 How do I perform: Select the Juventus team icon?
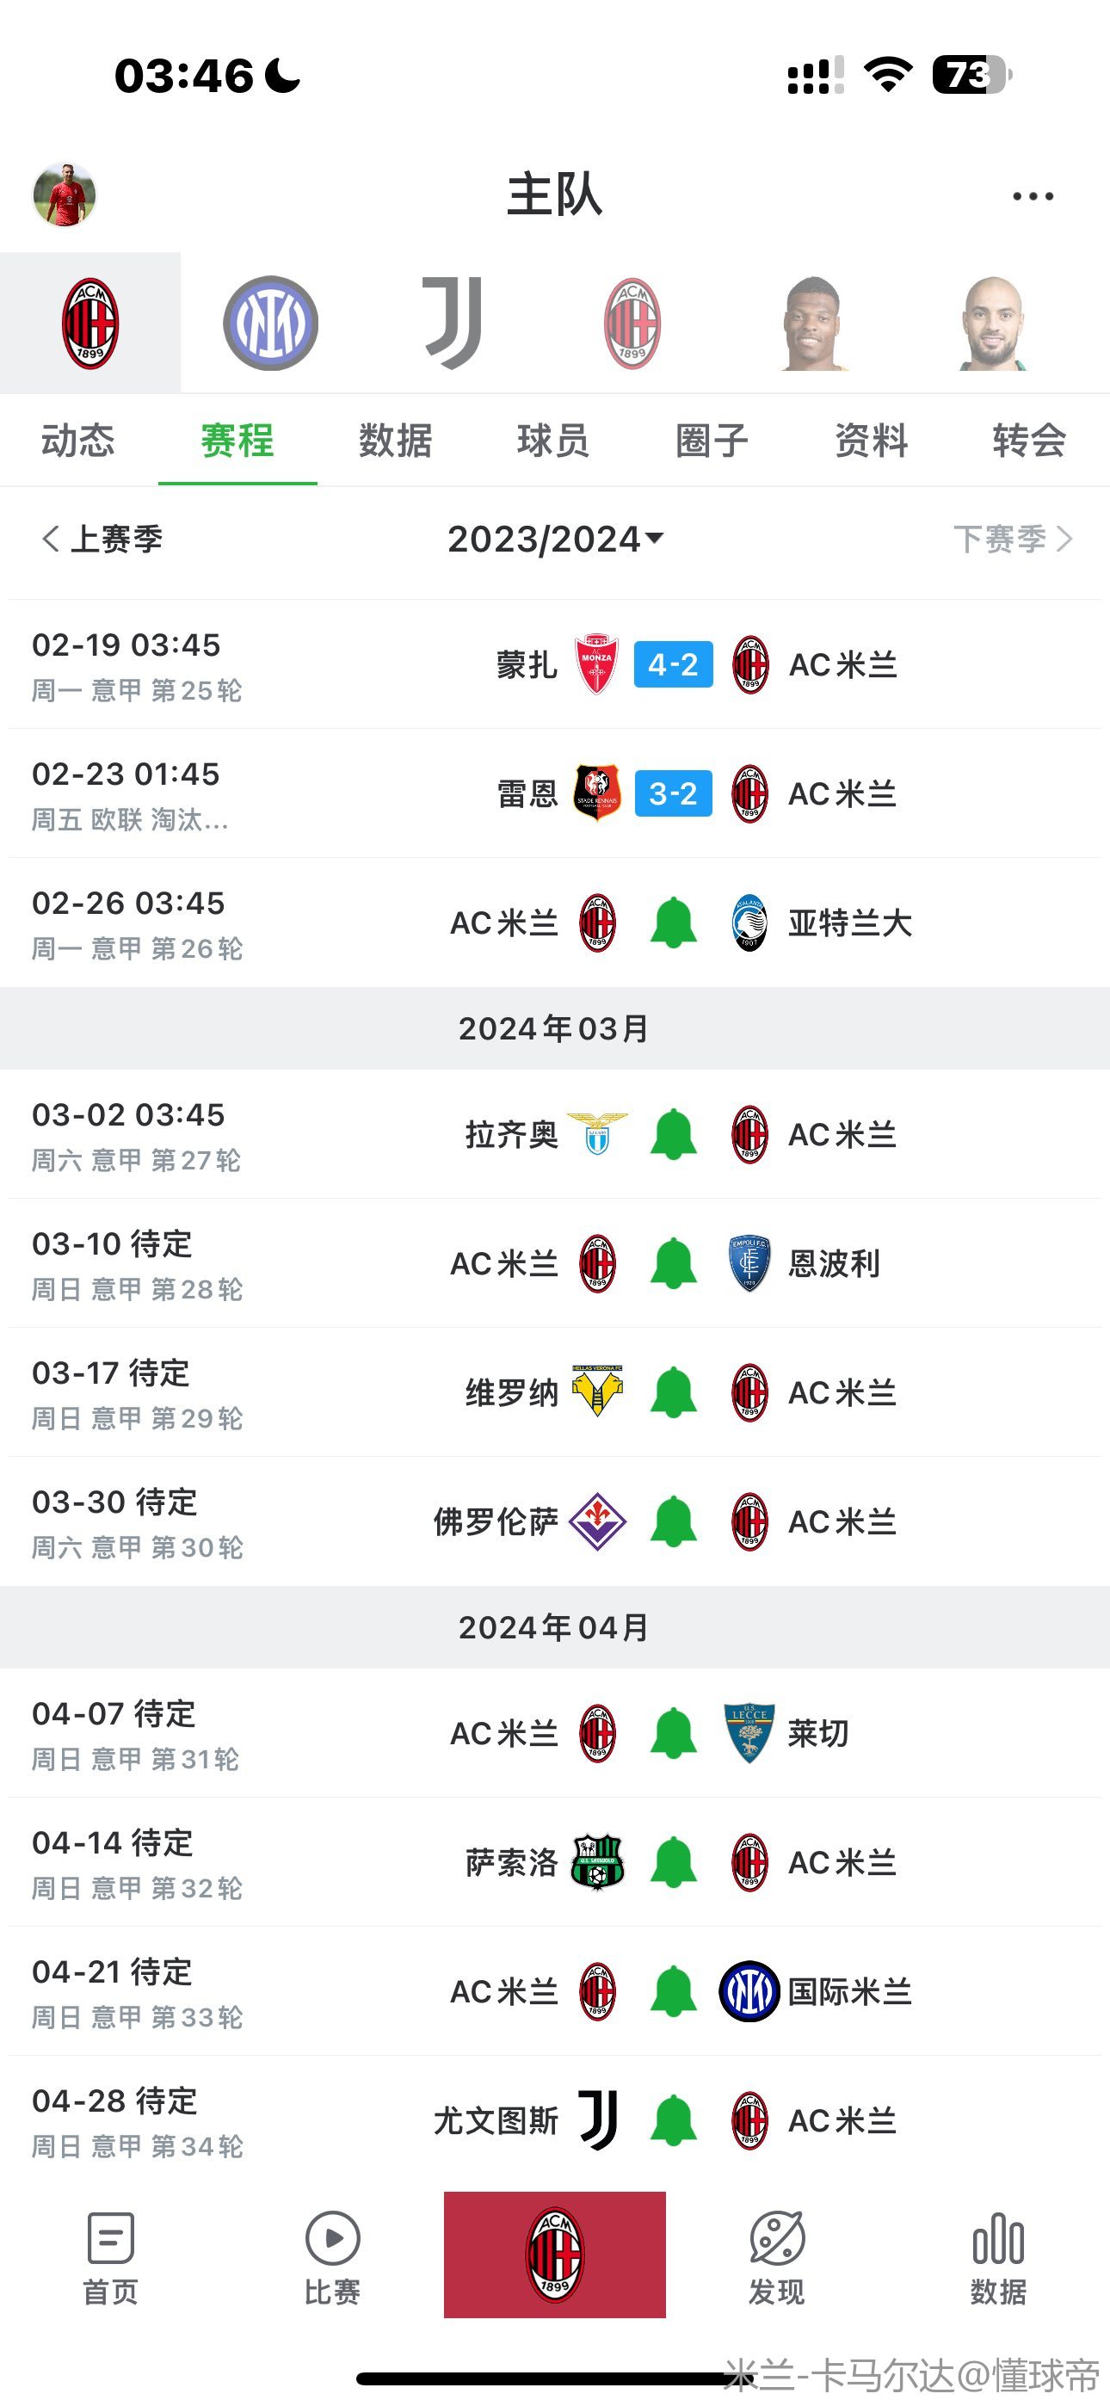click(x=453, y=324)
